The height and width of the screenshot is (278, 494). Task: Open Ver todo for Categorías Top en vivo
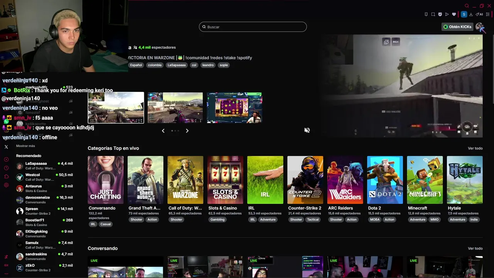475,148
